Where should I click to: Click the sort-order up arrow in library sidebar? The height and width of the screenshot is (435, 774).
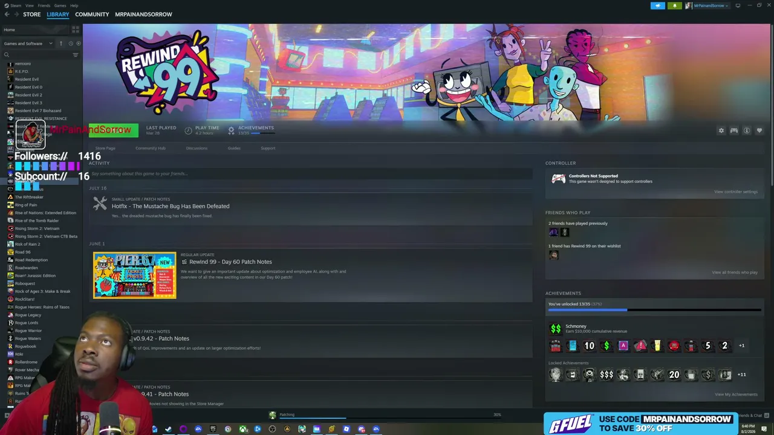tap(60, 43)
